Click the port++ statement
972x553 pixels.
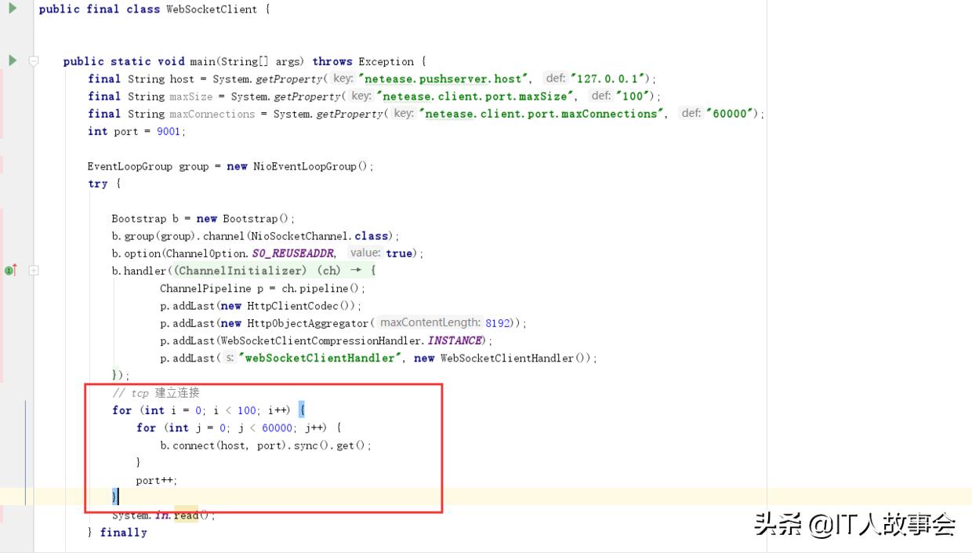click(157, 480)
